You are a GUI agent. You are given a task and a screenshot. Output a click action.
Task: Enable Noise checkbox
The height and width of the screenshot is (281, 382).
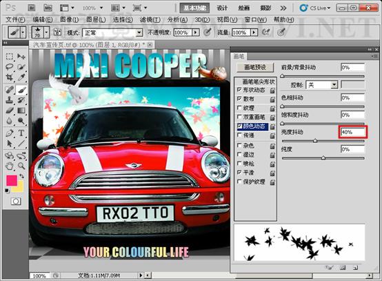click(x=239, y=145)
